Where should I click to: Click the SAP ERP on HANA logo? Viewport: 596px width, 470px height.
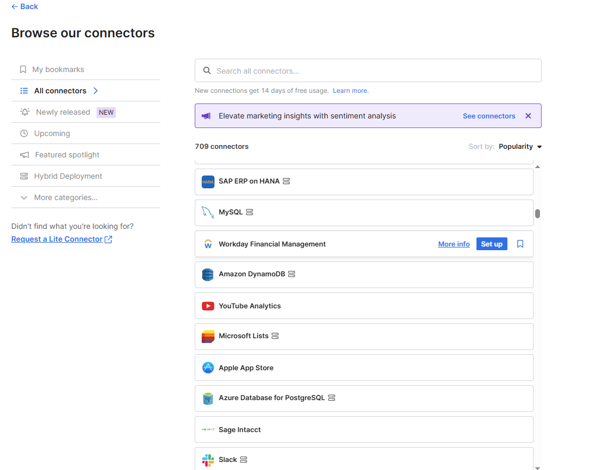208,181
